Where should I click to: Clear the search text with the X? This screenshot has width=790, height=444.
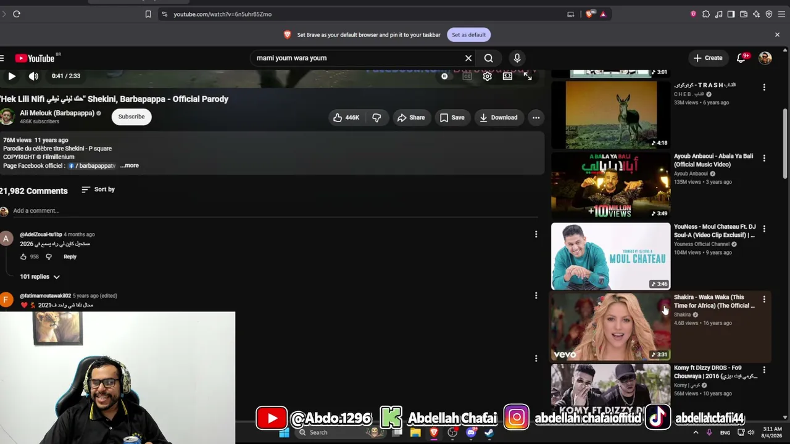pyautogui.click(x=468, y=58)
